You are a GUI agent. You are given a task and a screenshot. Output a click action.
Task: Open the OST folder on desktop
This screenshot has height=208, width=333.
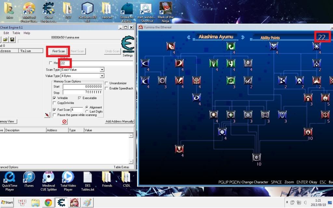[68, 11]
